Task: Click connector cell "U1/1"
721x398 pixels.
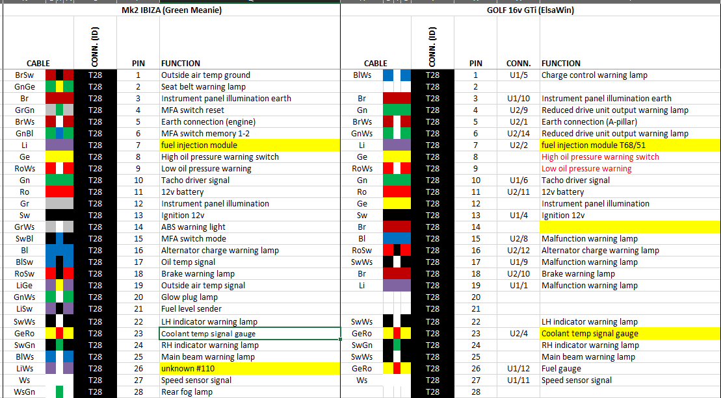Action: tap(519, 286)
